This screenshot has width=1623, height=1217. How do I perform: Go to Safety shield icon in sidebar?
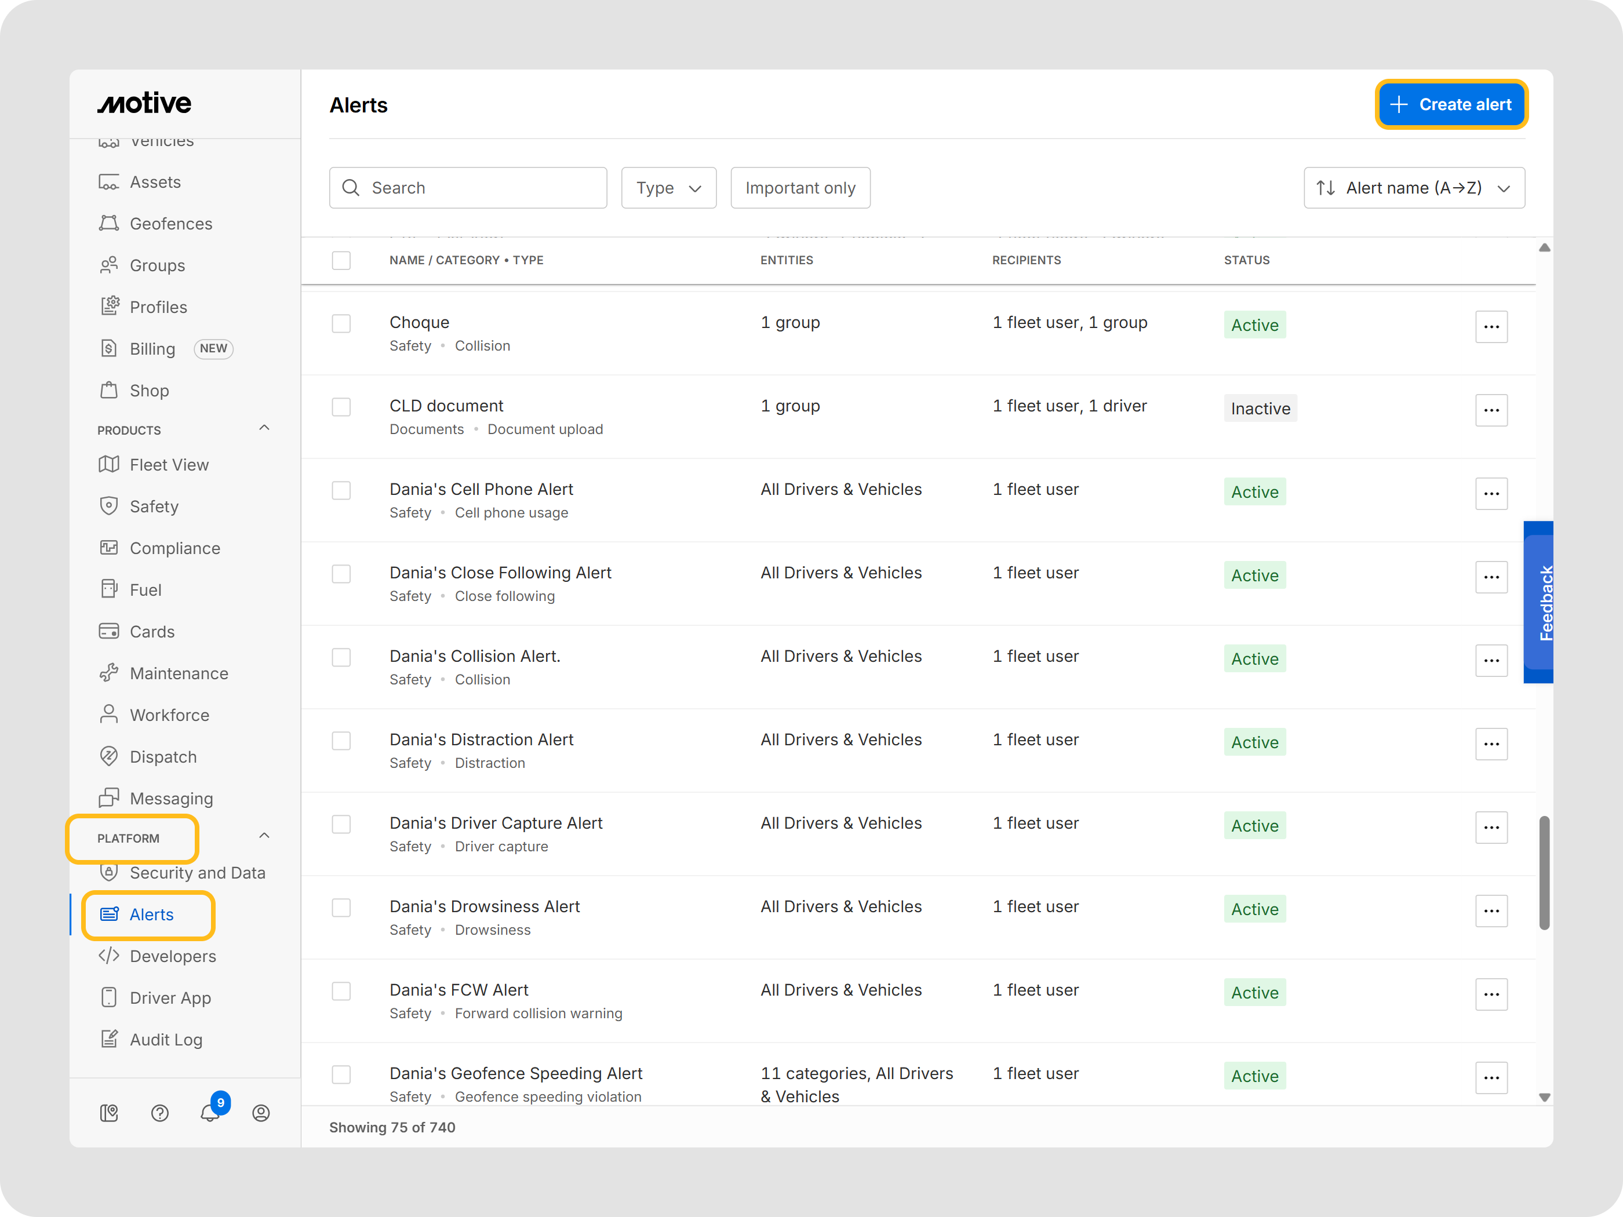108,506
